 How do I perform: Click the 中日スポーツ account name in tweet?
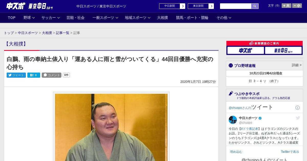[x=248, y=118]
